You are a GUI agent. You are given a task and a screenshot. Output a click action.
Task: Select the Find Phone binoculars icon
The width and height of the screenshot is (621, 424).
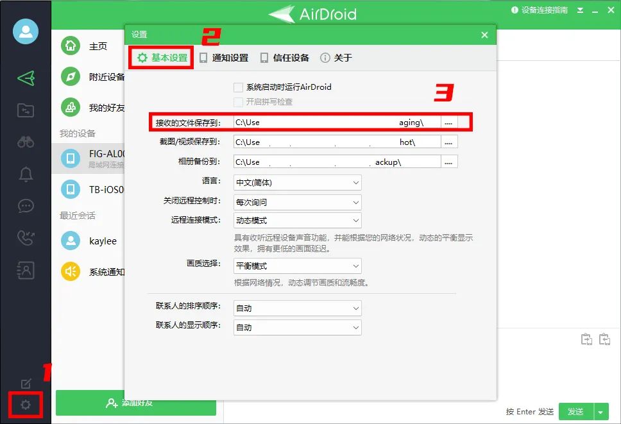24,142
